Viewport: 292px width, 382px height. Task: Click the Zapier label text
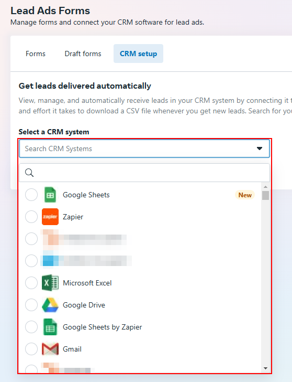(73, 217)
